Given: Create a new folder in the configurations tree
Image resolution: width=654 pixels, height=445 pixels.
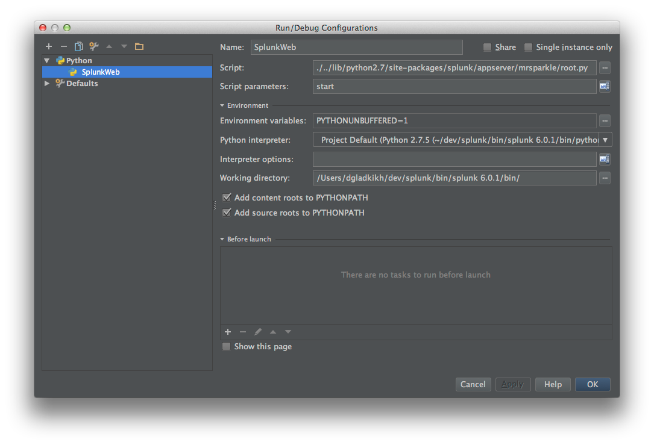Looking at the screenshot, I should (x=139, y=46).
